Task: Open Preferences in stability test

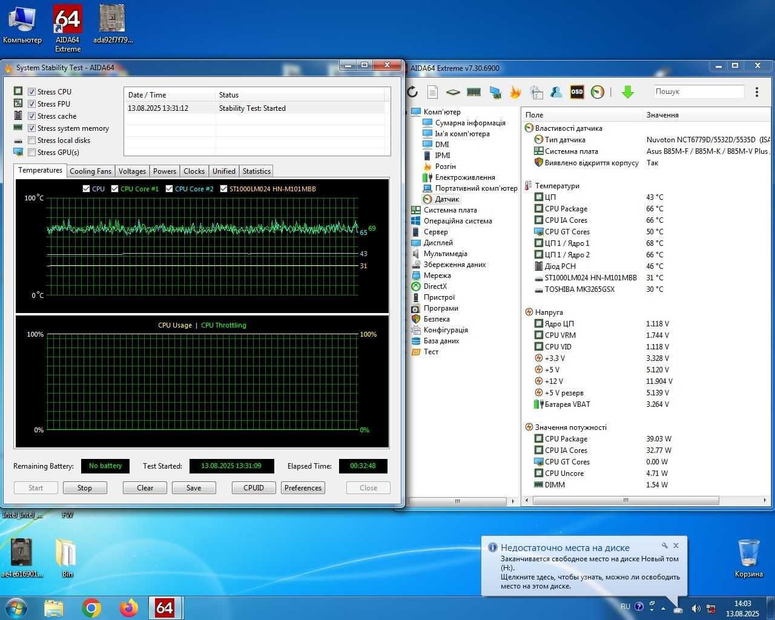Action: (303, 488)
